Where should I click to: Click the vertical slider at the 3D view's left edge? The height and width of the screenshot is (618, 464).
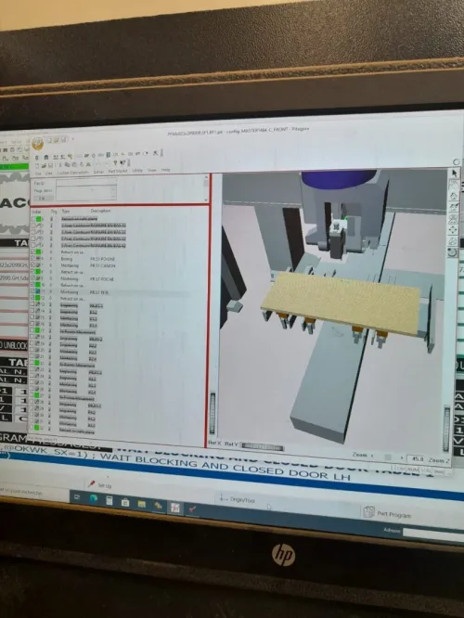click(213, 414)
